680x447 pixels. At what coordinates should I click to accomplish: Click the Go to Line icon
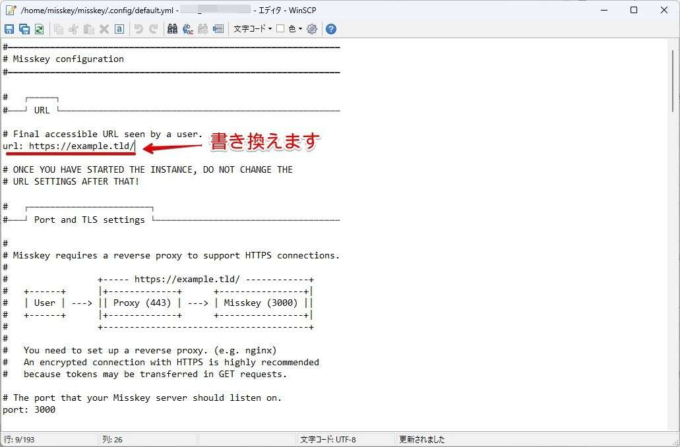point(218,29)
